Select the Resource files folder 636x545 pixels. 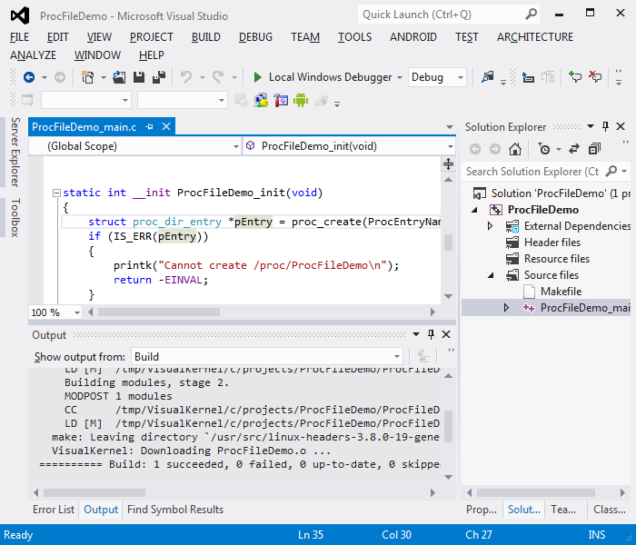click(556, 259)
